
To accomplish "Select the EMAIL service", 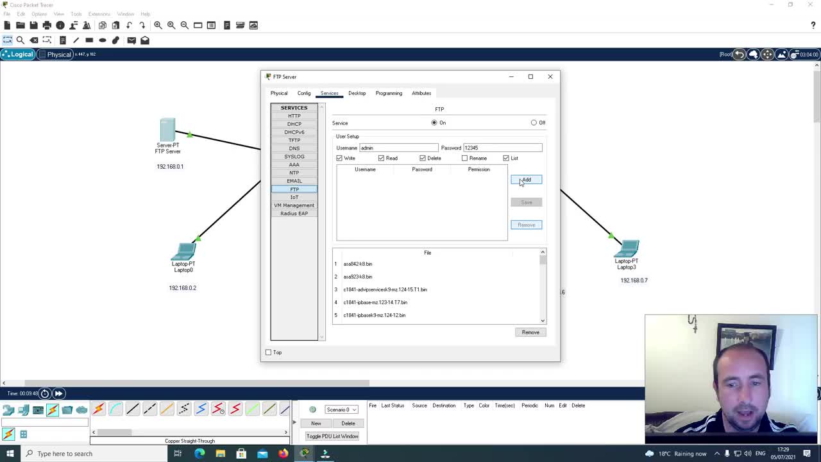I will pyautogui.click(x=294, y=181).
